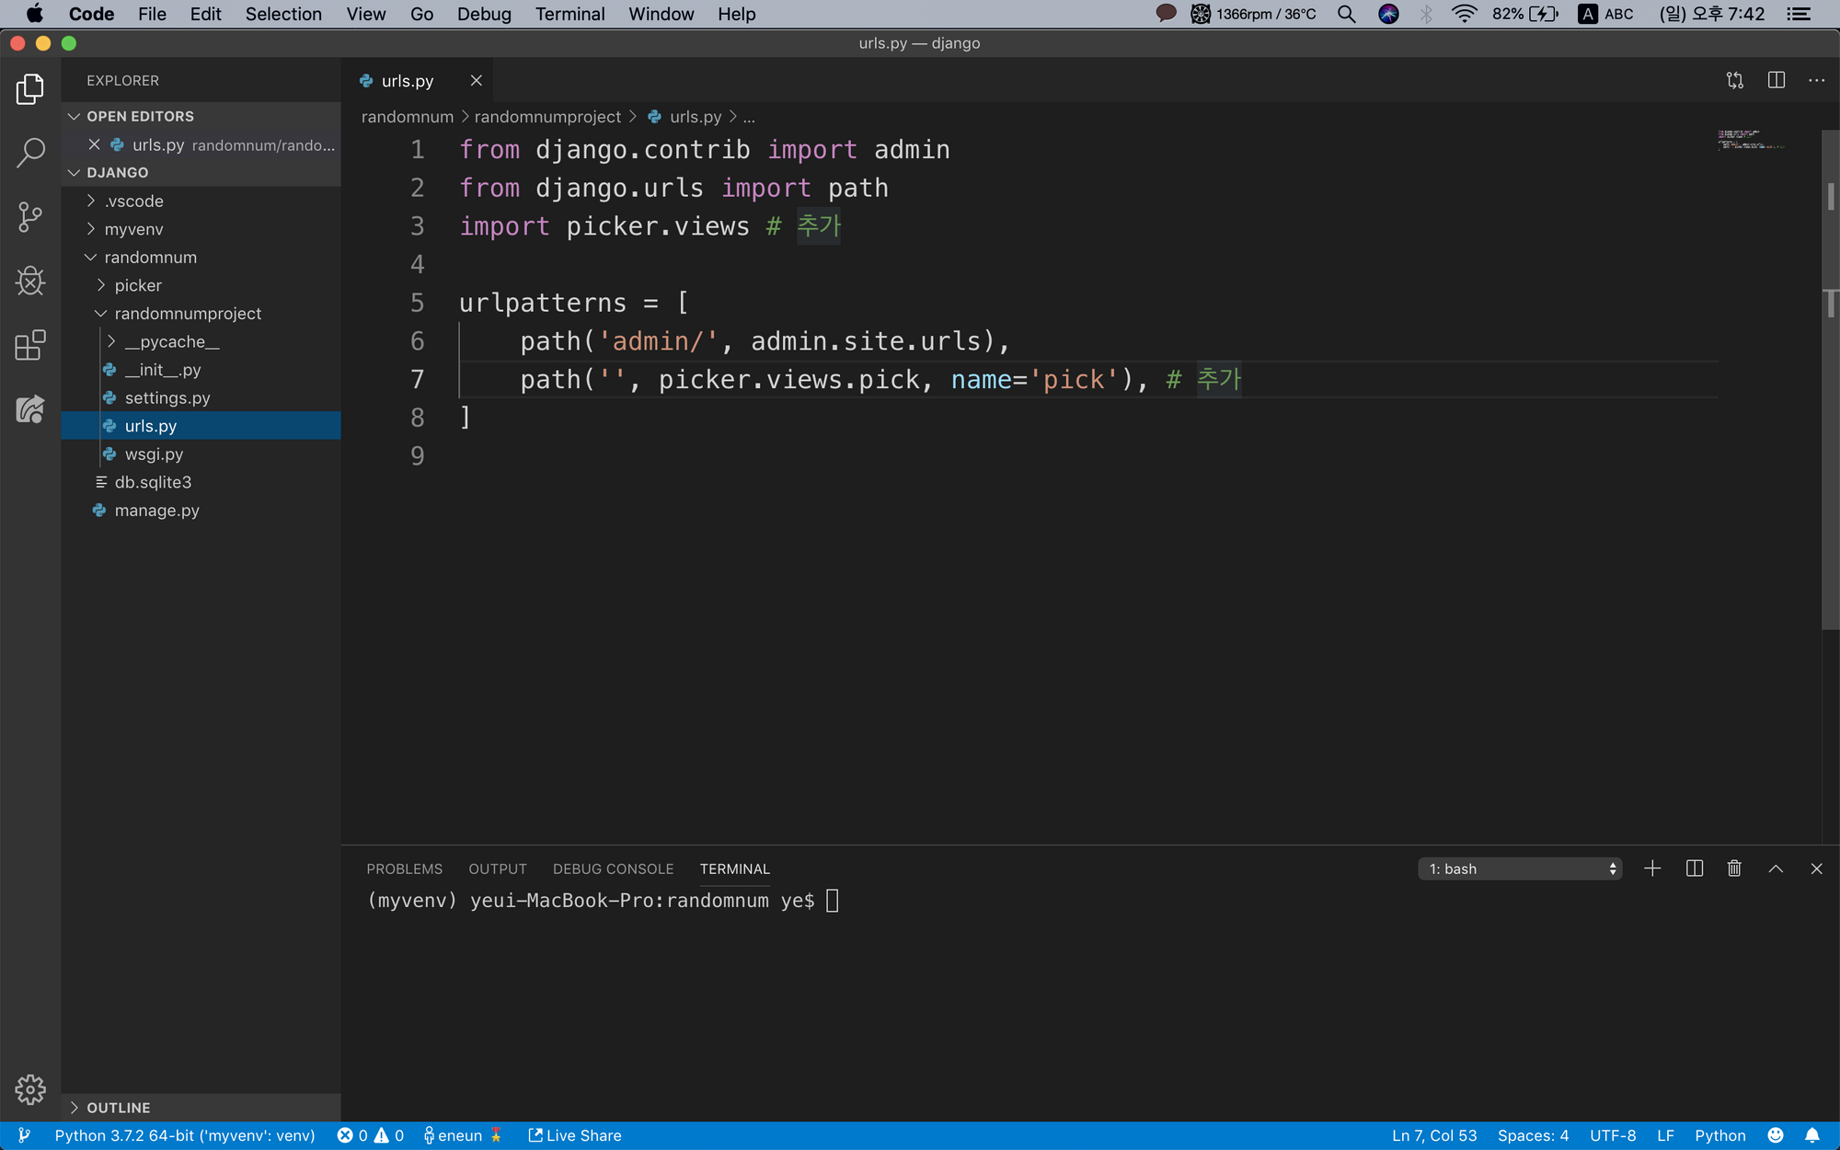The width and height of the screenshot is (1840, 1150).
Task: Kill the terminal with trash icon
Action: tap(1734, 868)
